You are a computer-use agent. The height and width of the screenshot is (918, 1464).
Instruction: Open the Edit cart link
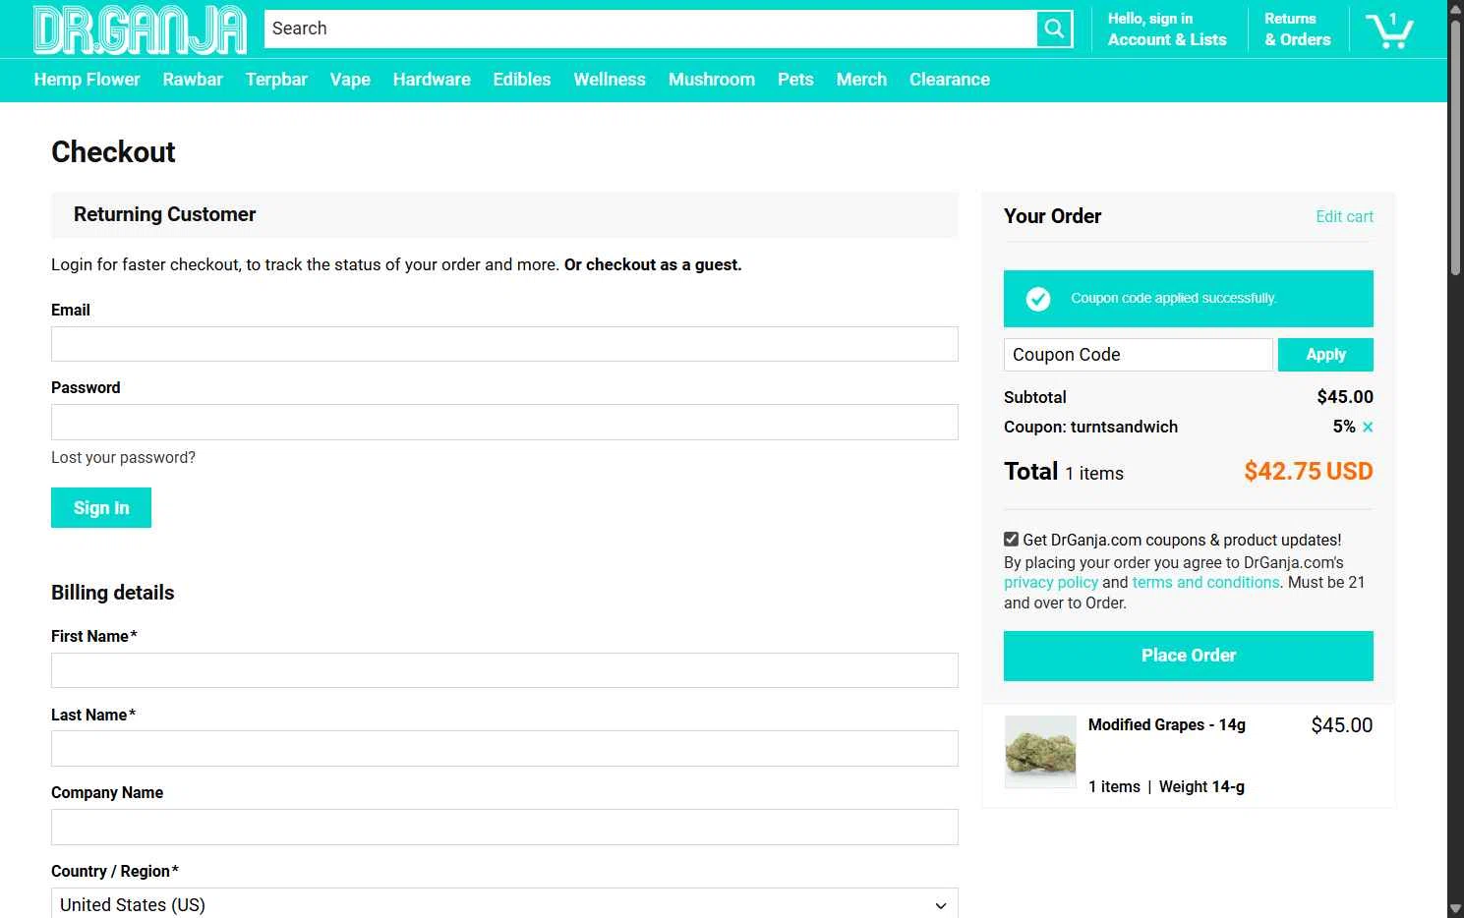point(1344,216)
